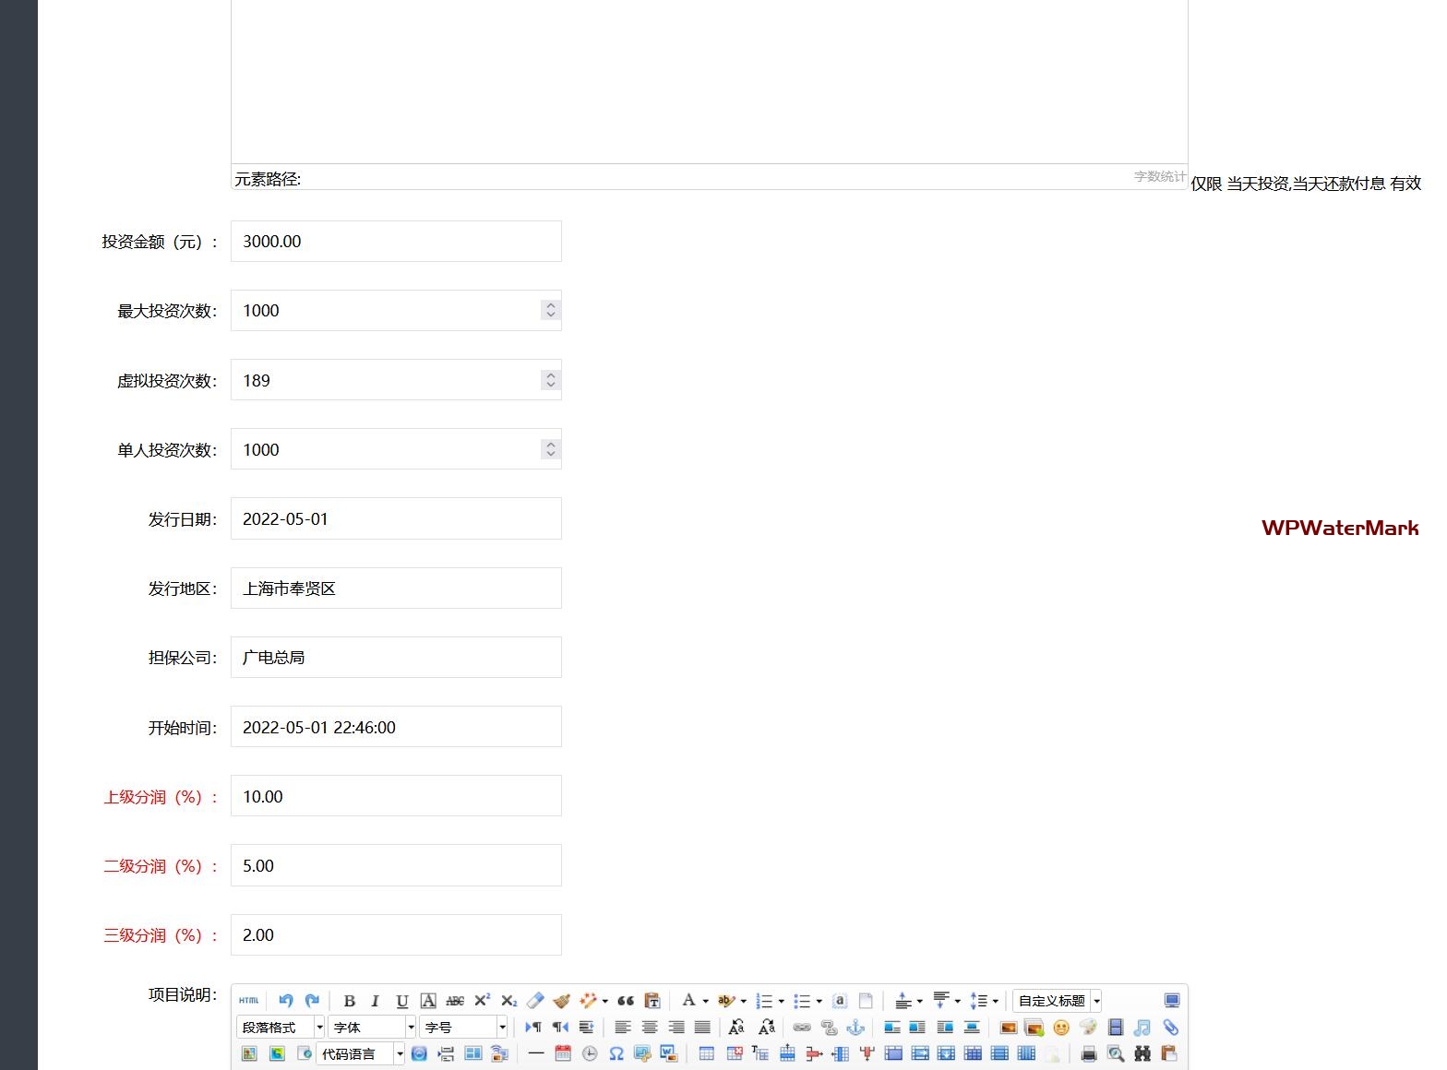Insert an emoticon with the smiley icon
This screenshot has width=1447, height=1070.
pyautogui.click(x=1061, y=1028)
